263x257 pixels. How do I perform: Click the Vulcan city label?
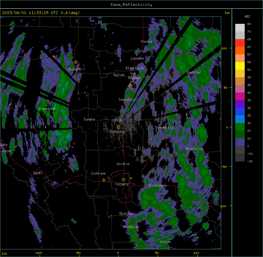point(166,242)
